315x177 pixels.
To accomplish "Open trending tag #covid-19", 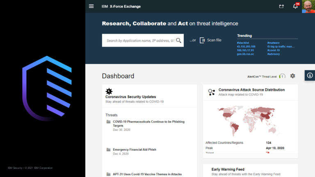I will pyautogui.click(x=274, y=50).
